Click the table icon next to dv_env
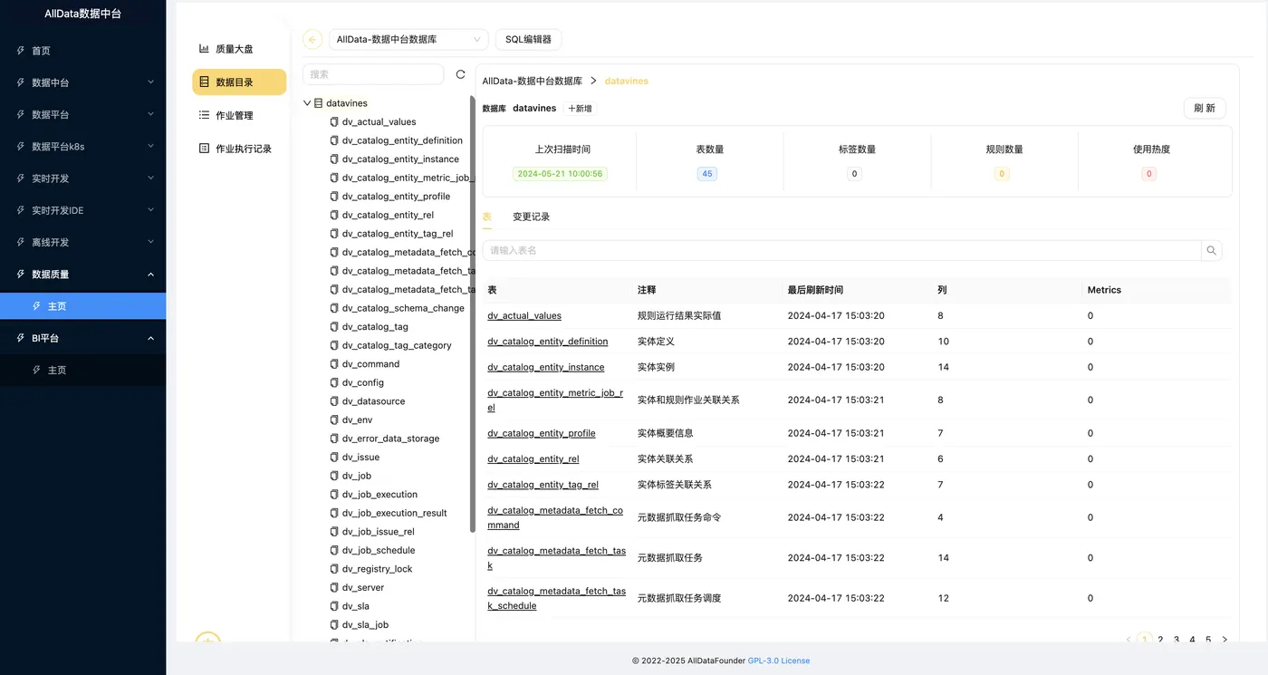 coord(334,420)
